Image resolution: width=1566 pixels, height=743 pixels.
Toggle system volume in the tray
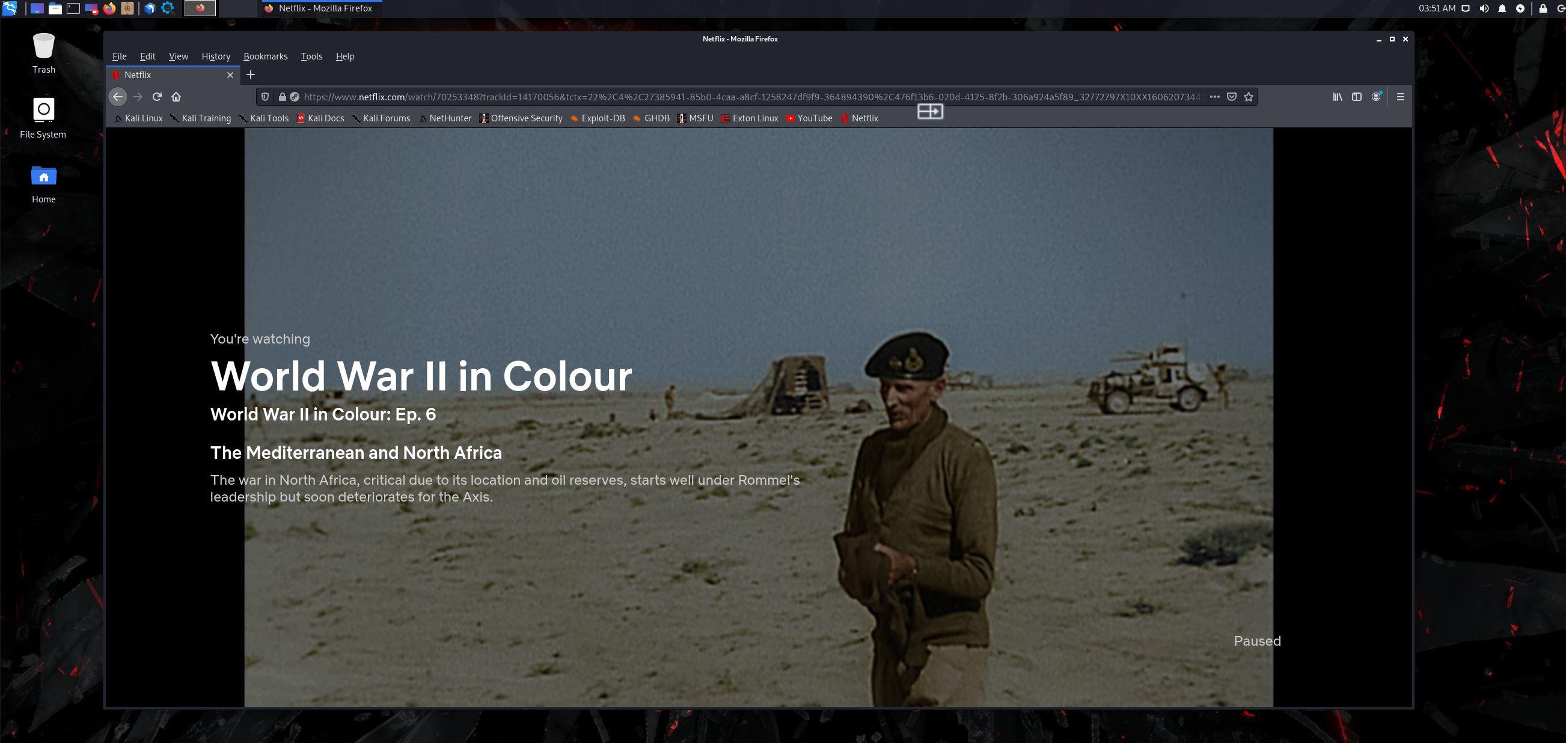coord(1484,8)
